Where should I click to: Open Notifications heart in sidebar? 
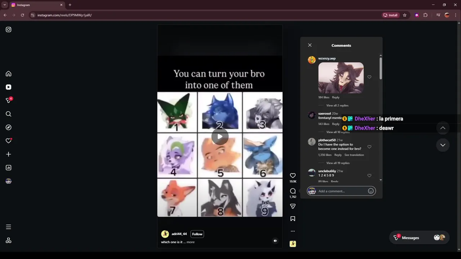9,141
